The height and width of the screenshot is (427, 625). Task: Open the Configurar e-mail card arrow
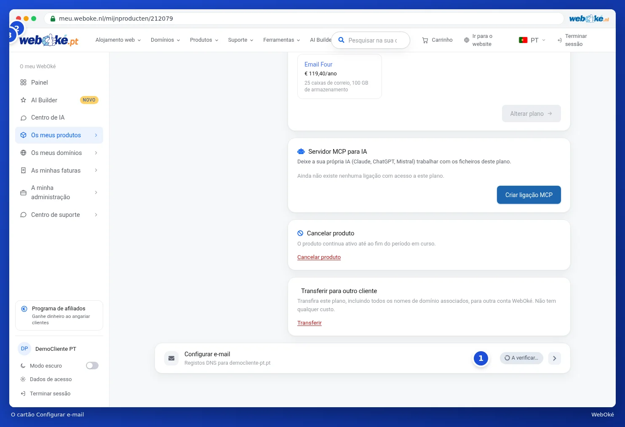coord(555,358)
